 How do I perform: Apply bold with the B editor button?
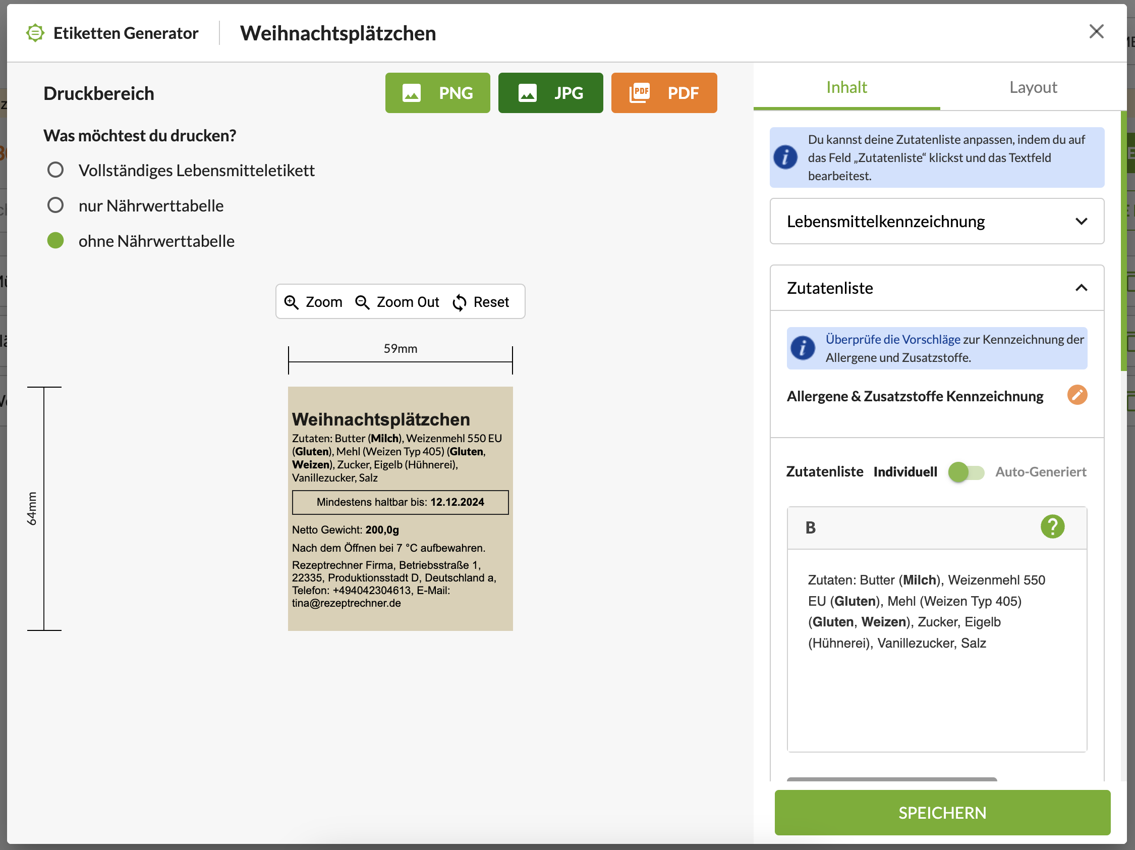810,527
